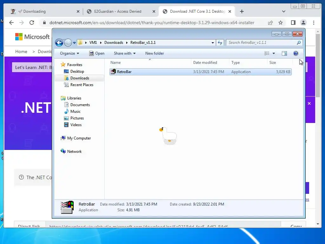Open the tab search dropdown in Chrome
This screenshot has width=325, height=244.
coord(284,11)
